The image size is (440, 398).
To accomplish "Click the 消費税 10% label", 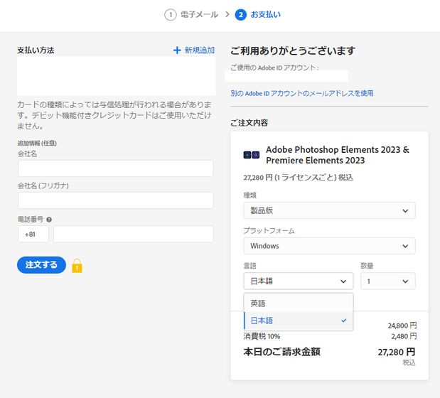I will pos(262,336).
